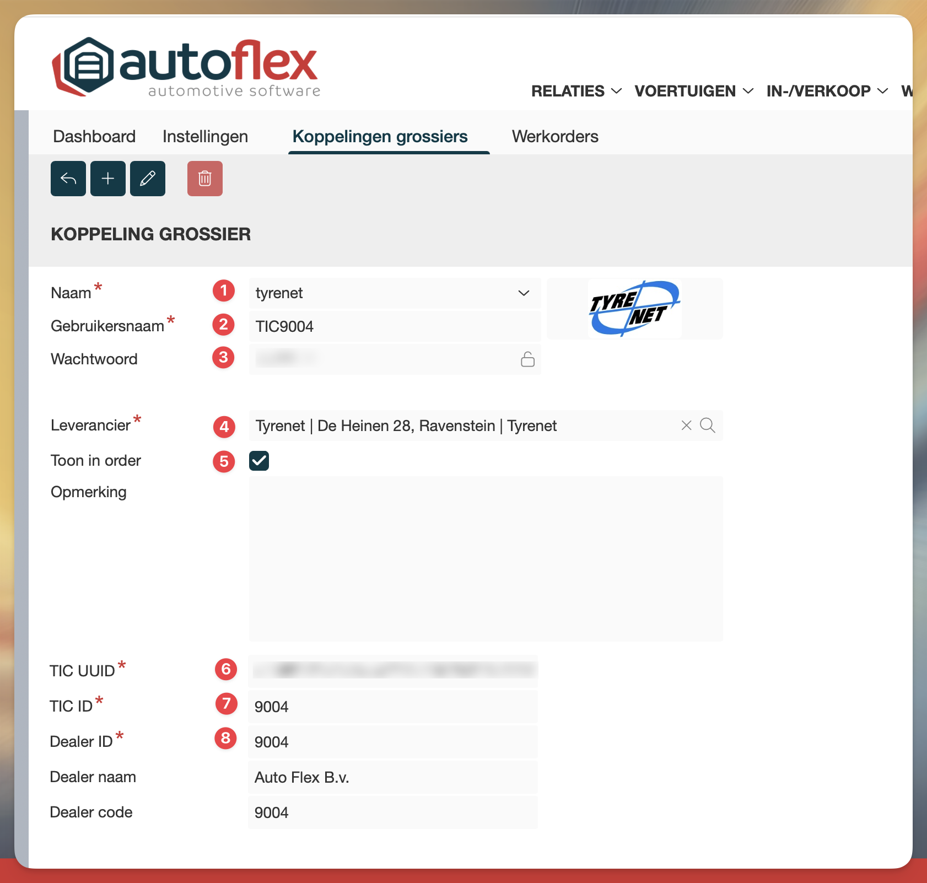Delete the koppeling with trash button
The image size is (927, 883).
[205, 179]
